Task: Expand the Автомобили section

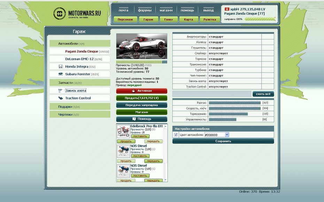Action: pos(80,43)
